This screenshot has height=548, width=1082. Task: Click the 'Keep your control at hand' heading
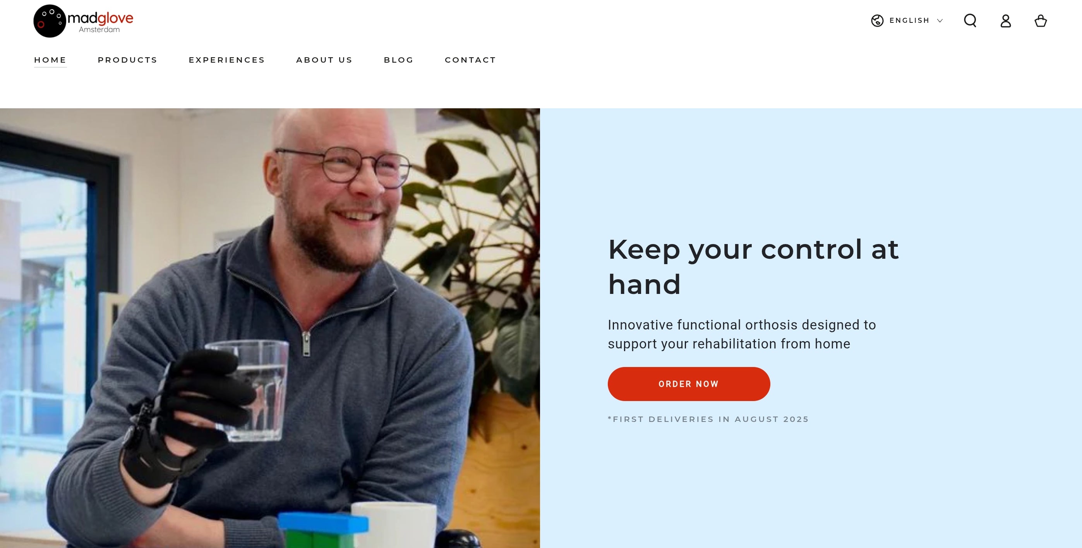point(754,267)
